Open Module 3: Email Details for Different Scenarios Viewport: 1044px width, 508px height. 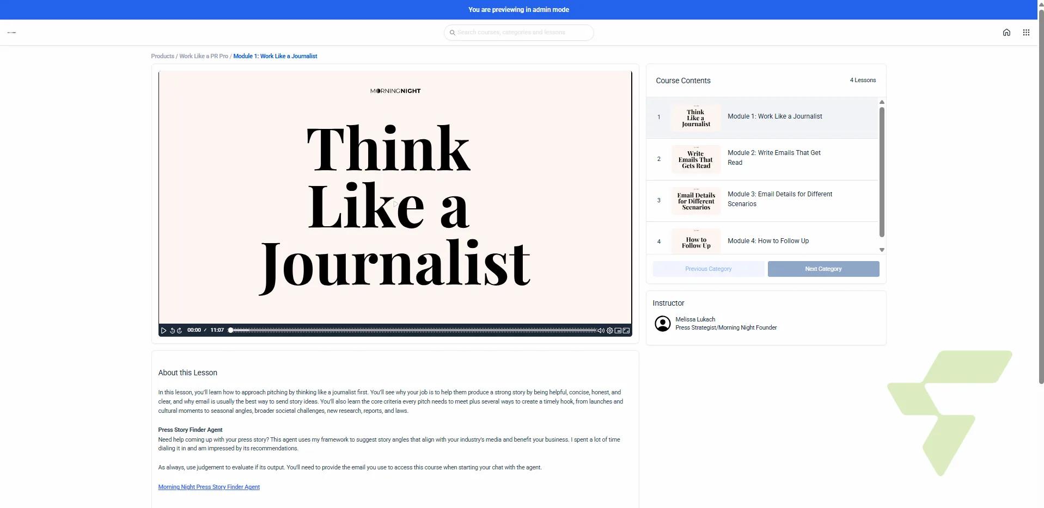pyautogui.click(x=762, y=201)
